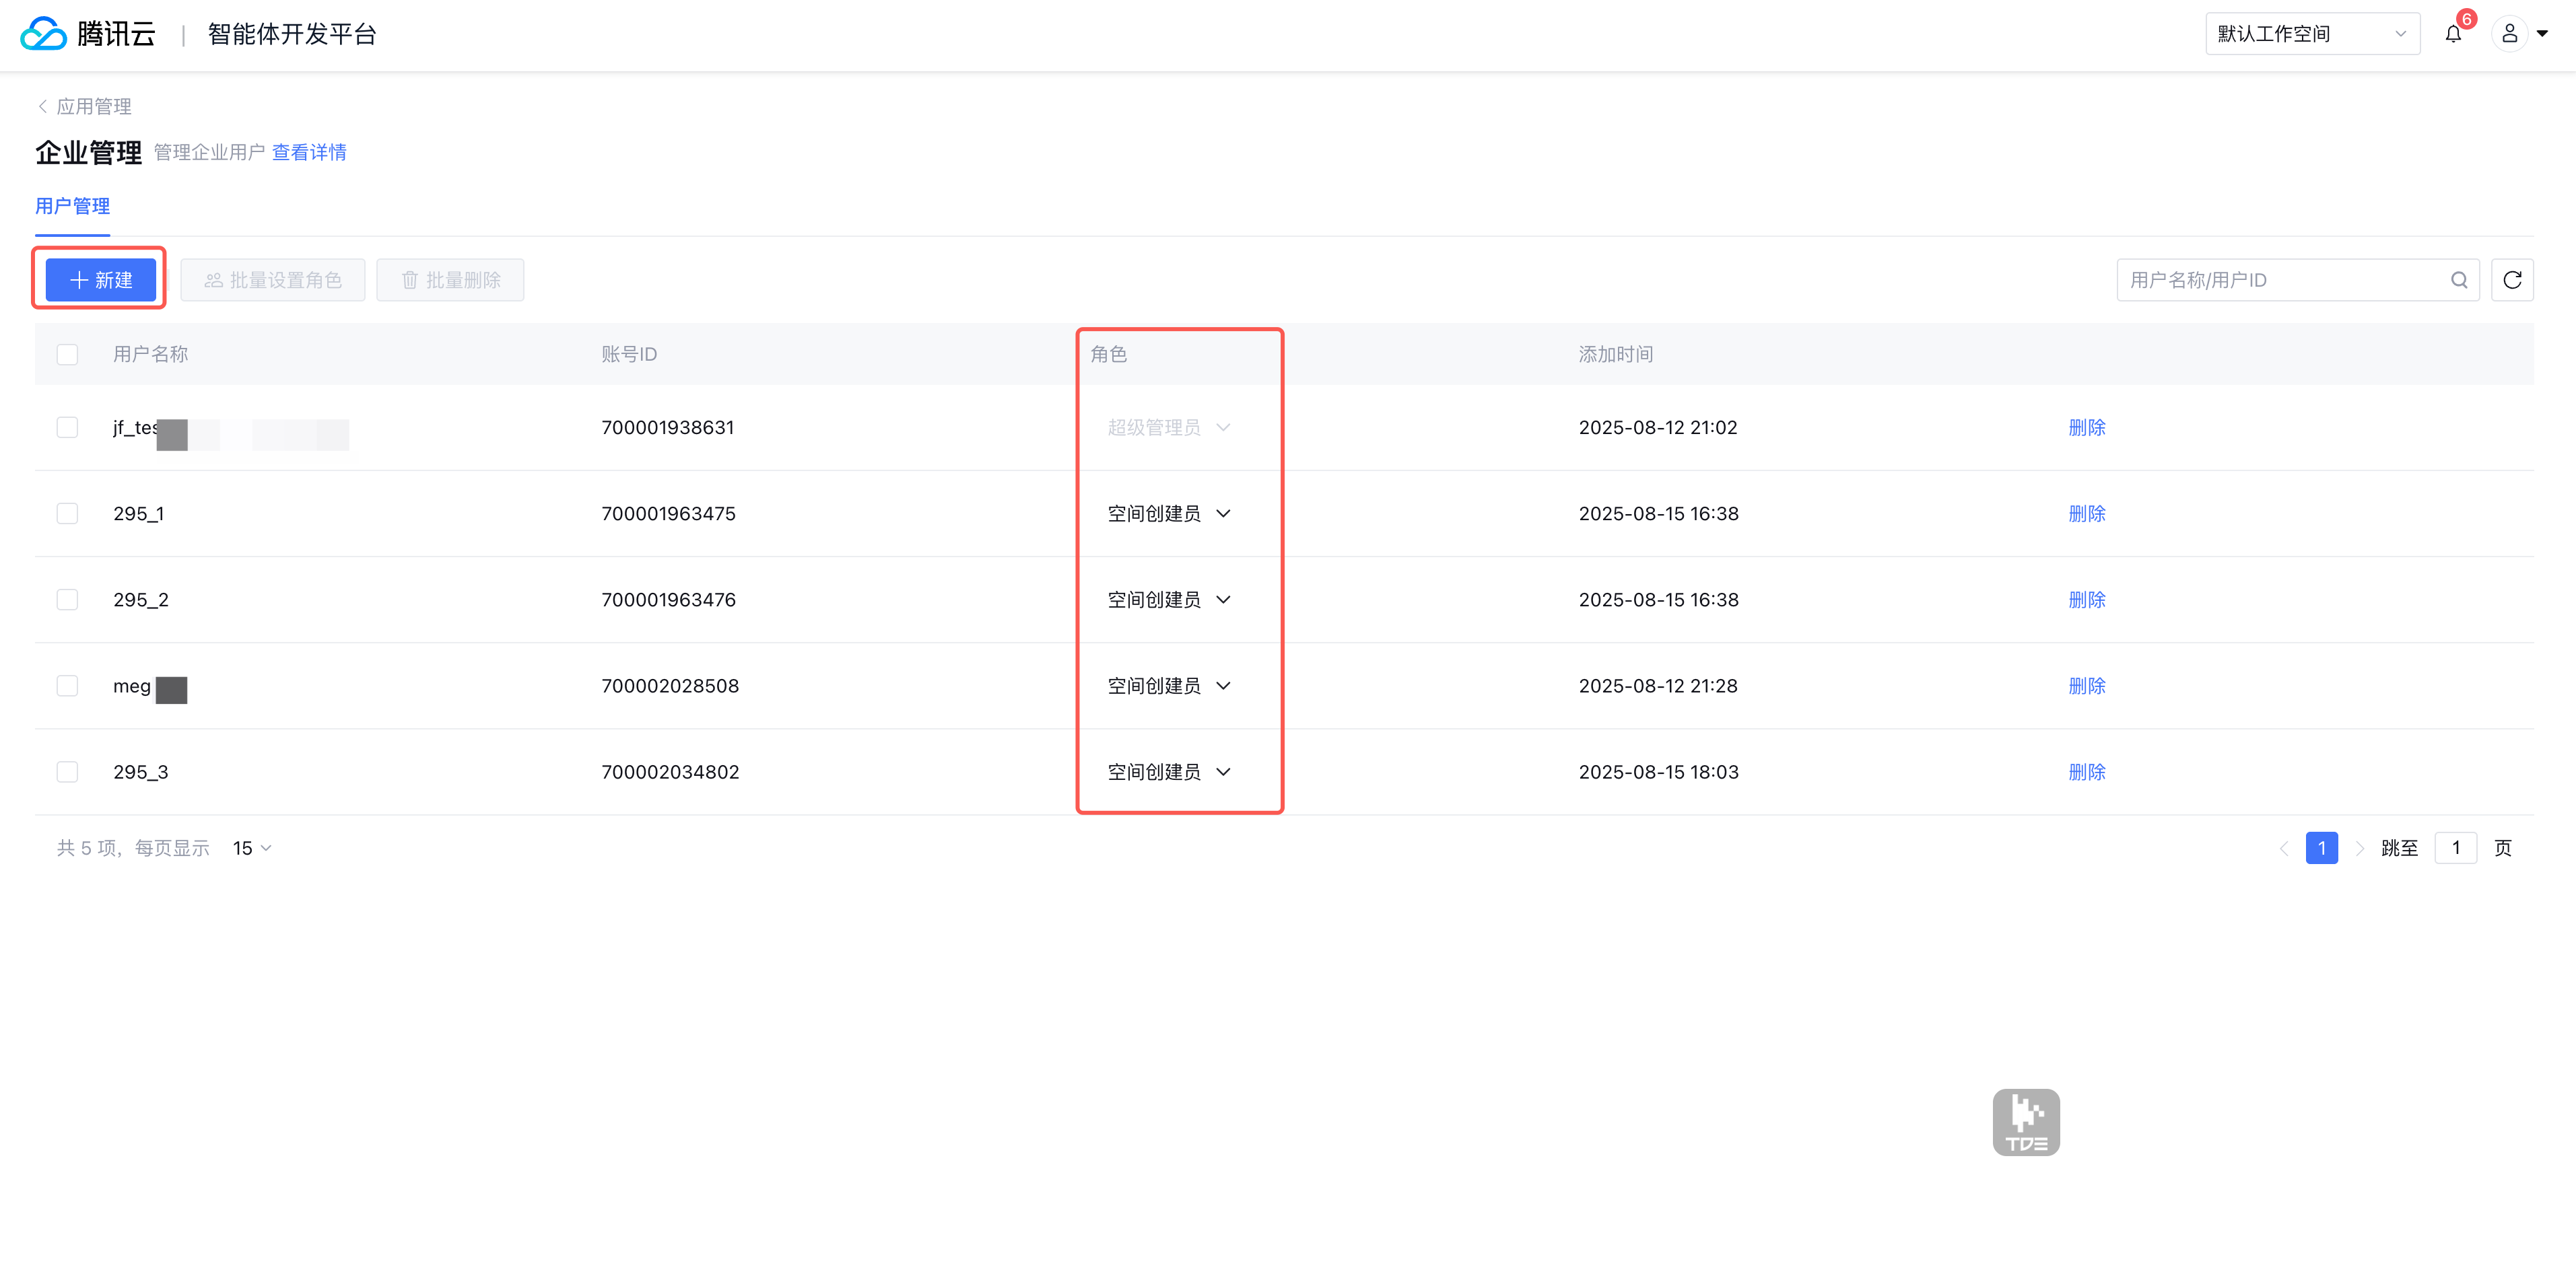Change the items per page dropdown
The width and height of the screenshot is (2576, 1284).
[x=251, y=849]
